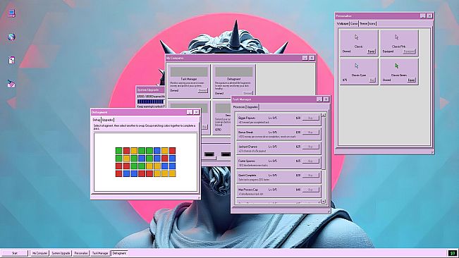Screen dimensions: 459x258
Task: Select the top-left green fragment in Defragment grid
Action: click(118, 151)
